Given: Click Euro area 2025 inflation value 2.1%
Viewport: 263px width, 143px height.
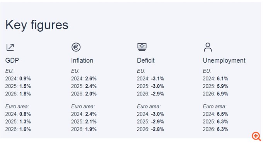Looking at the screenshot, I should coord(91,121).
